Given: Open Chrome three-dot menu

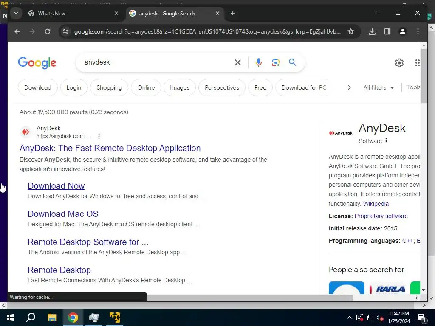Looking at the screenshot, I should 418,31.
